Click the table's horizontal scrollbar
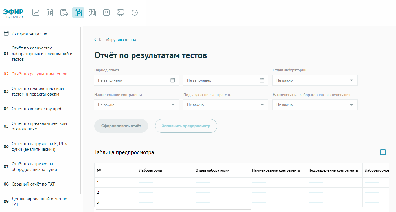 (173, 209)
